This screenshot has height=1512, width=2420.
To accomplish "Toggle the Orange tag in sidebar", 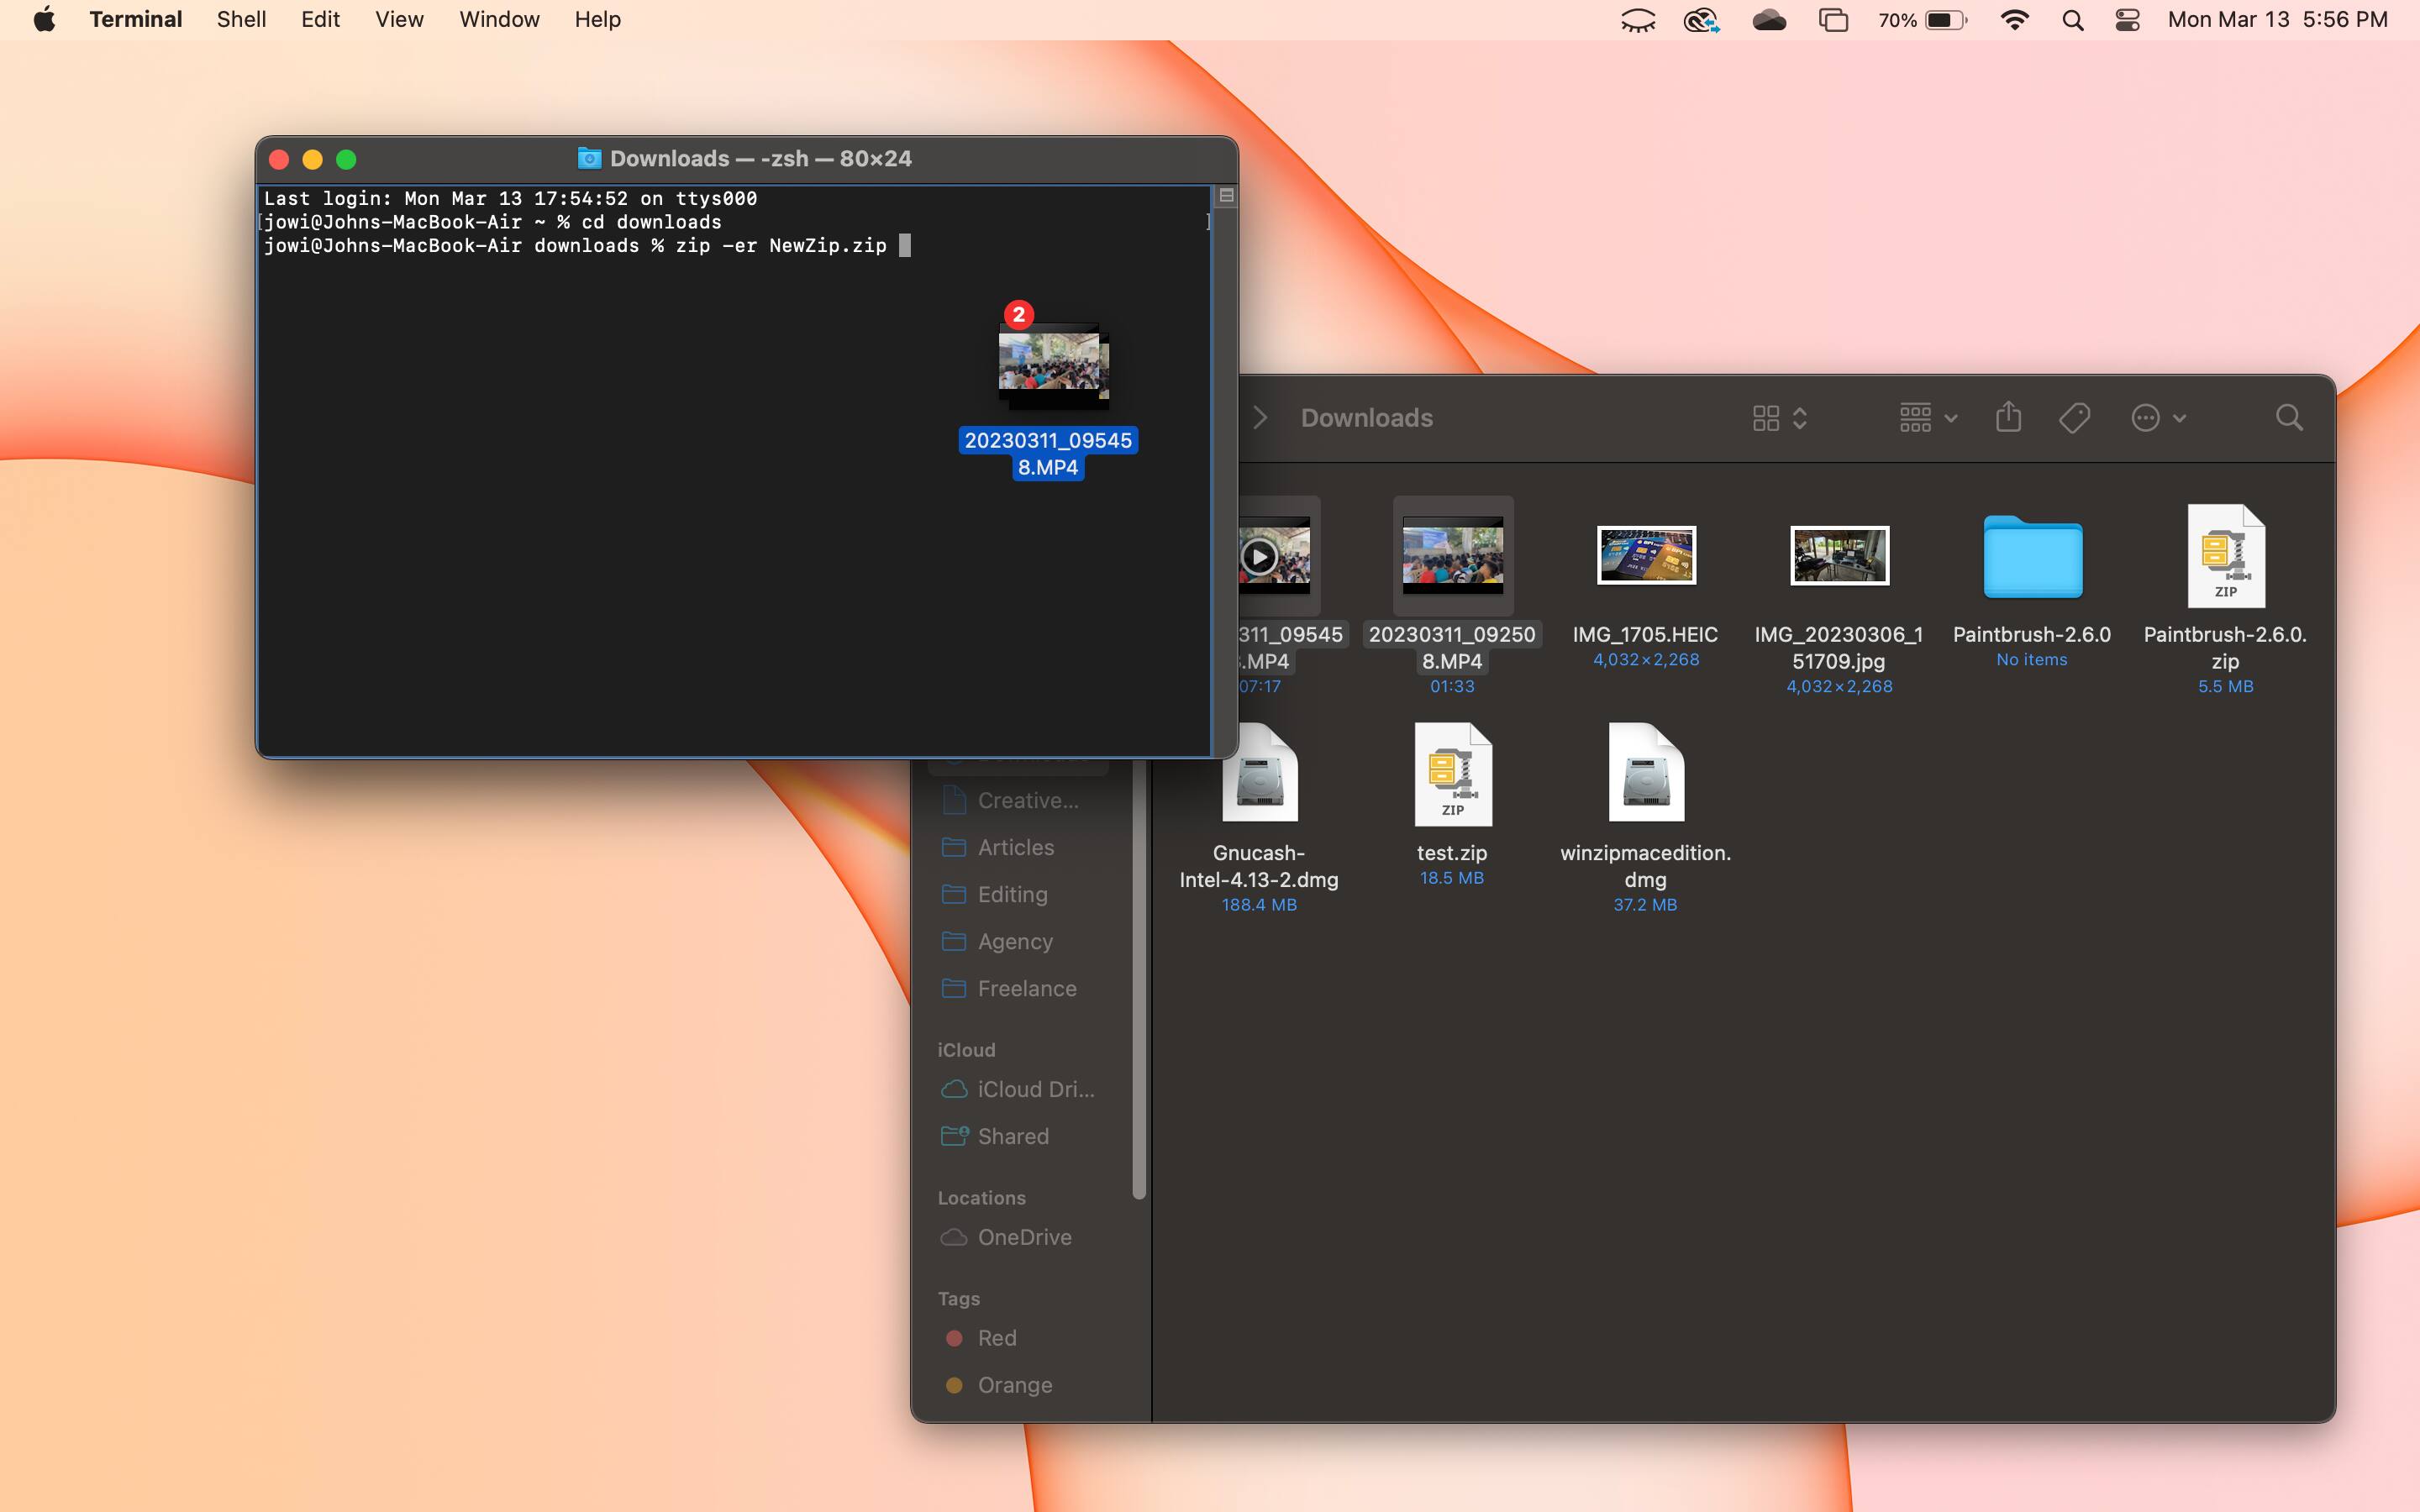I will (1016, 1385).
